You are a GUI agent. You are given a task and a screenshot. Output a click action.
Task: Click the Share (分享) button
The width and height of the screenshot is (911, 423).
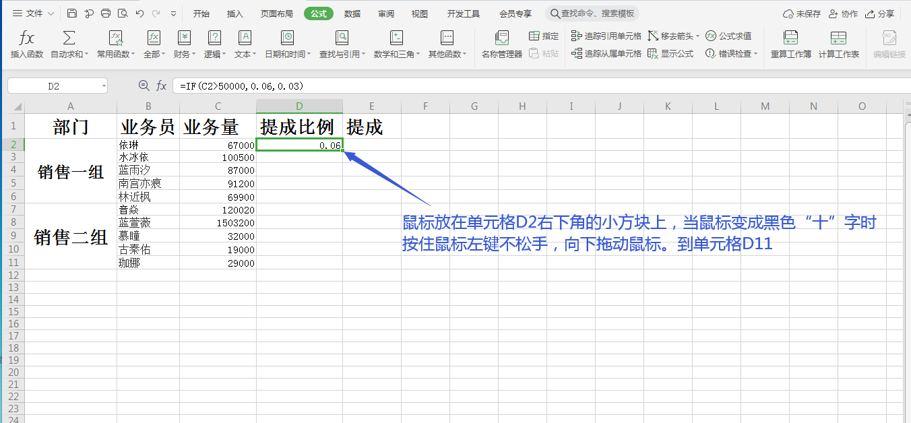pos(879,13)
